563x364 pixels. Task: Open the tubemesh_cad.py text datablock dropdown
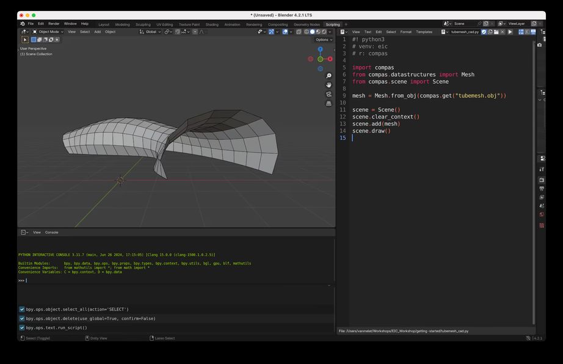(444, 32)
